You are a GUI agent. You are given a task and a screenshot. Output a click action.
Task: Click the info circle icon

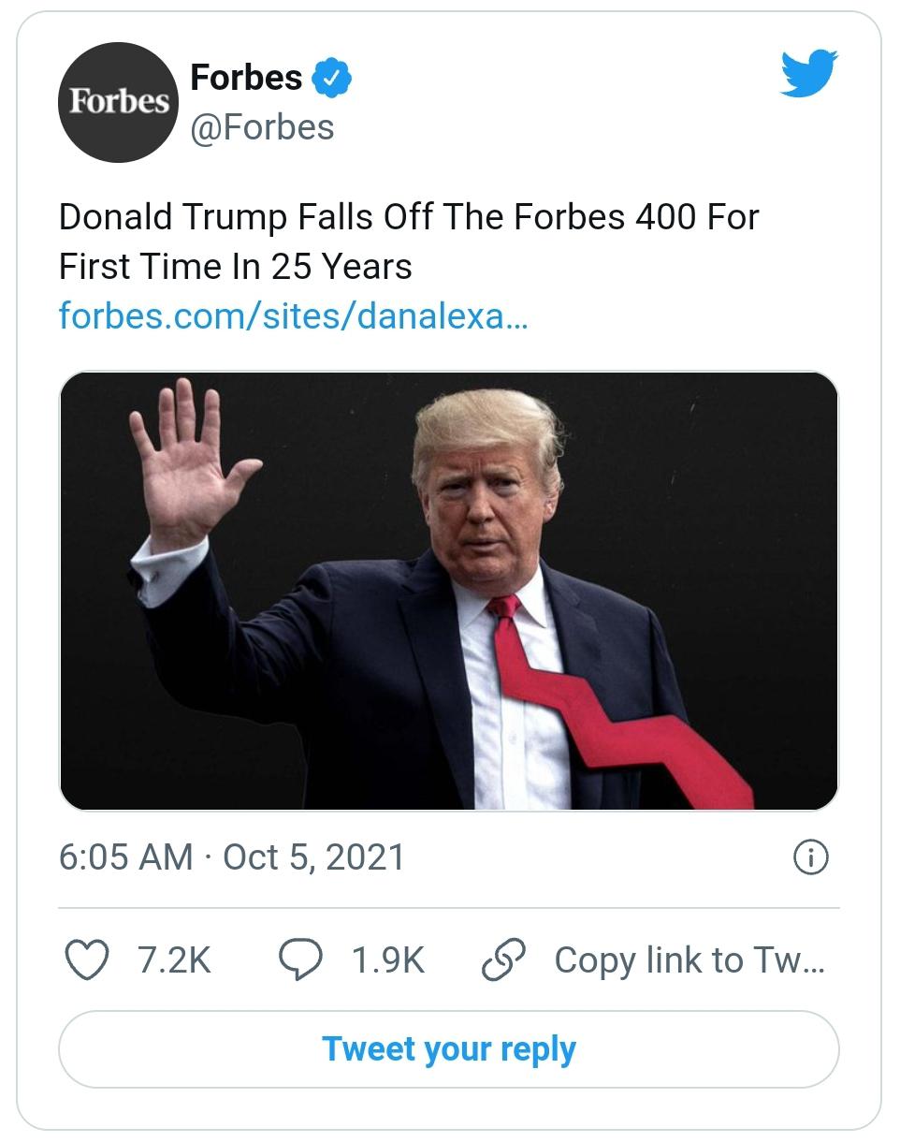pyautogui.click(x=810, y=857)
